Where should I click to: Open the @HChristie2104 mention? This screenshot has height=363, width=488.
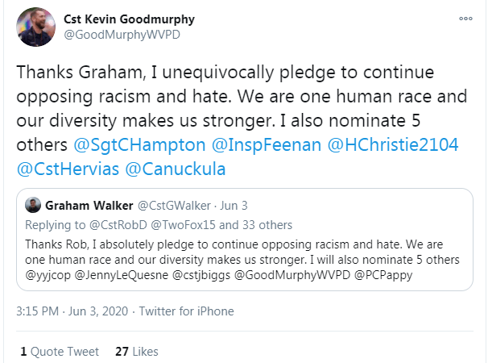tap(393, 145)
